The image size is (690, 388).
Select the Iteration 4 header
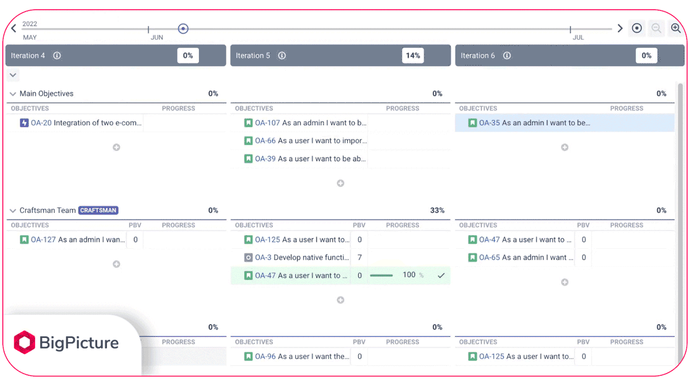(116, 56)
